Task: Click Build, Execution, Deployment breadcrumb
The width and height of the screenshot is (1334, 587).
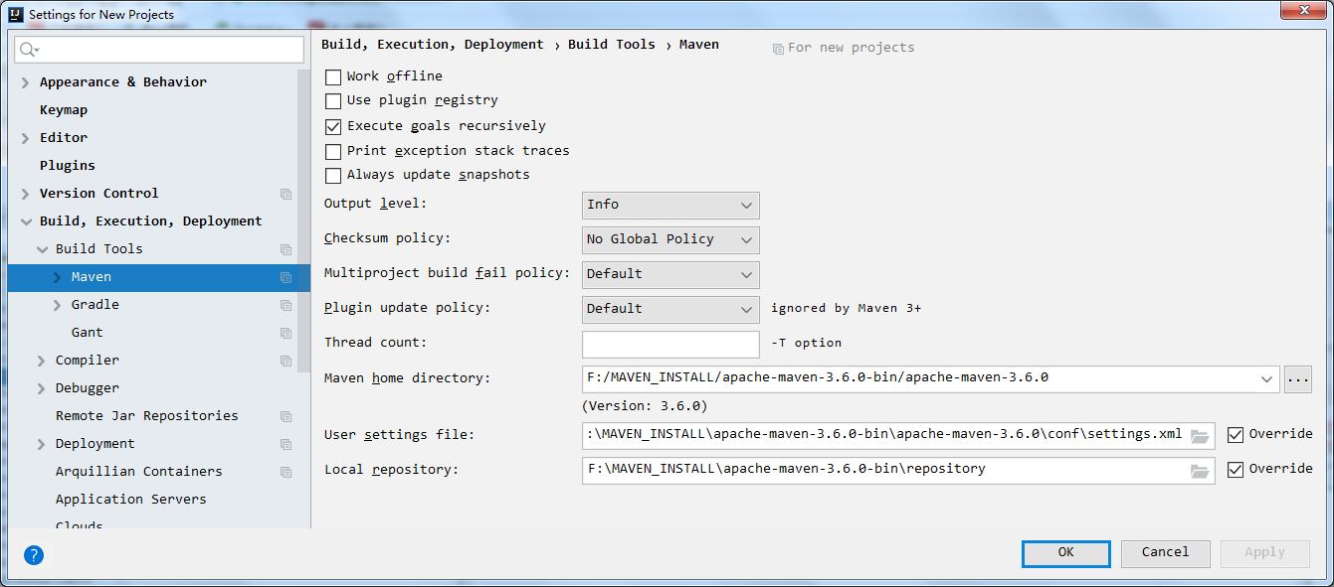Action: tap(433, 45)
